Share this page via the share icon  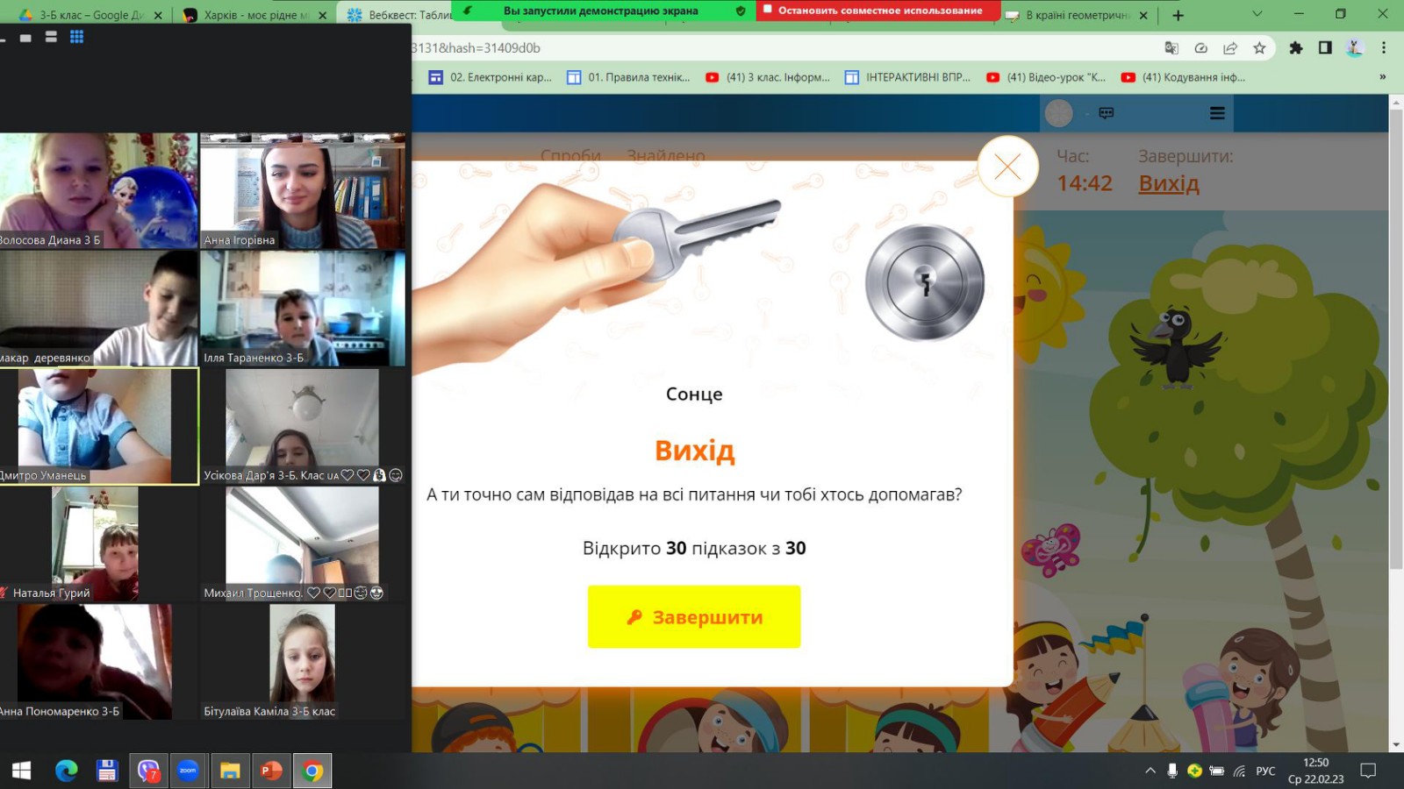[x=1230, y=48]
